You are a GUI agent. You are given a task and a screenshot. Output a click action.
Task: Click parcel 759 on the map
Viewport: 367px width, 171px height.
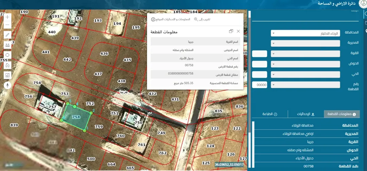pos(99,127)
